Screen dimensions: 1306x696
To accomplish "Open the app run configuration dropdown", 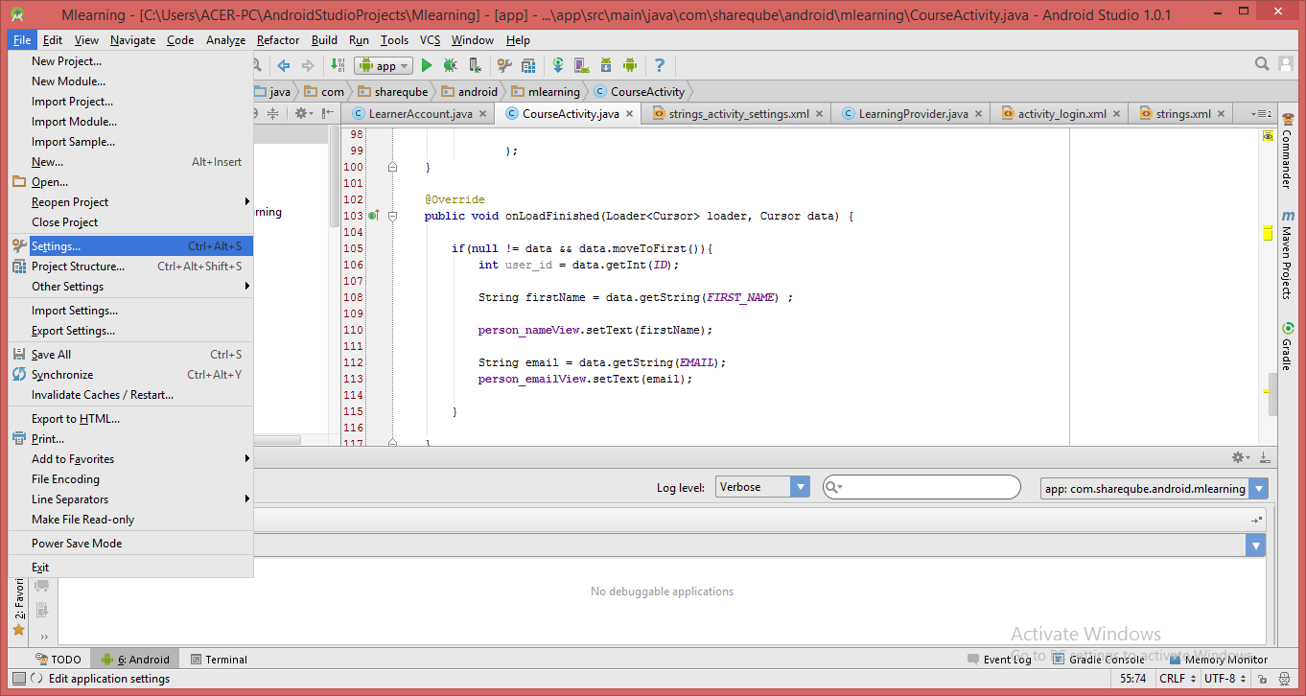I will [x=384, y=66].
